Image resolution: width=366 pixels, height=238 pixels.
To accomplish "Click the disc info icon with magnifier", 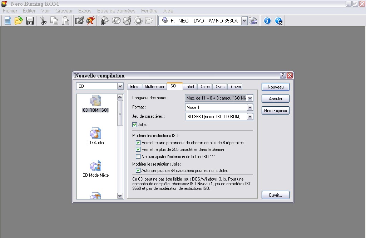I will click(x=105, y=21).
